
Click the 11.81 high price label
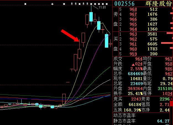tap(102, 7)
